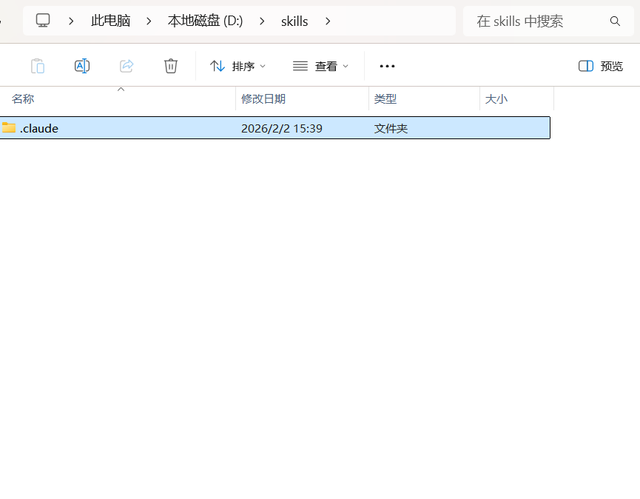
Task: Sort by 修改日期 column header
Action: pyautogui.click(x=302, y=98)
